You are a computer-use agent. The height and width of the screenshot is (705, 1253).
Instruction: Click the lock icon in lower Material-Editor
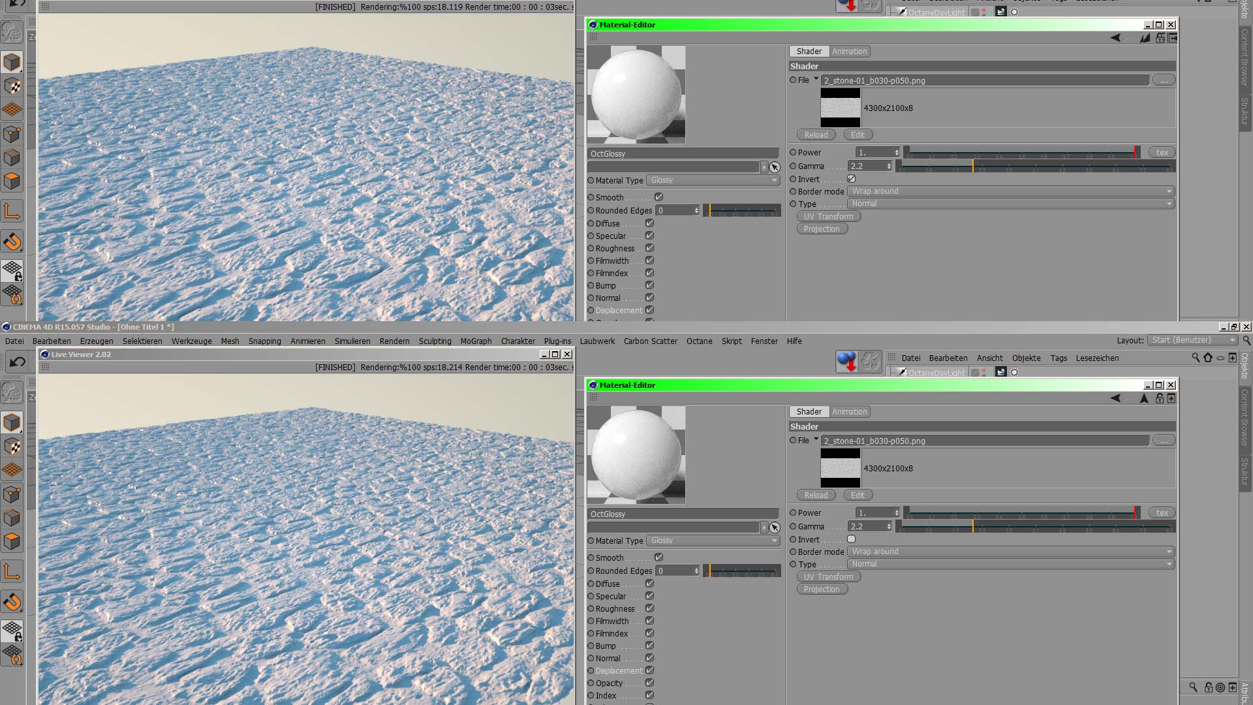pos(1160,398)
